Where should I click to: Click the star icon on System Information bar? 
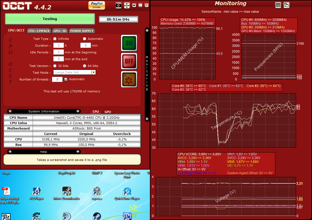click(x=10, y=111)
